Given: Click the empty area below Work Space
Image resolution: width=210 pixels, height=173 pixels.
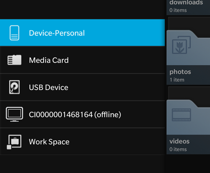Looking at the screenshot, I should 82,164.
